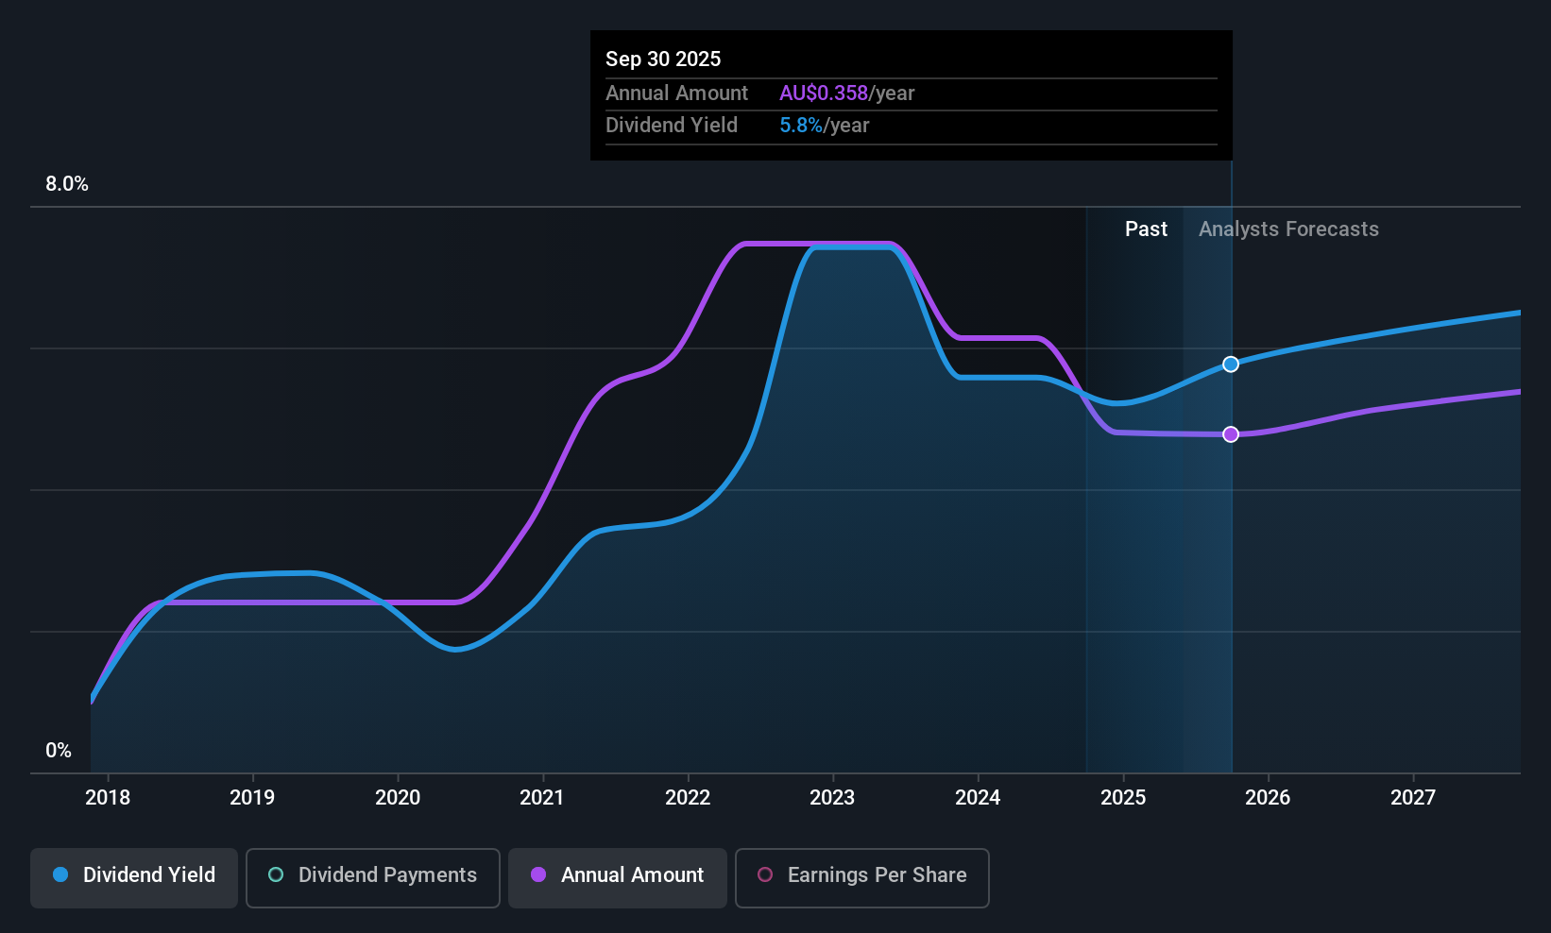Click the 2025 x-axis label
Image resolution: width=1551 pixels, height=933 pixels.
1123,797
